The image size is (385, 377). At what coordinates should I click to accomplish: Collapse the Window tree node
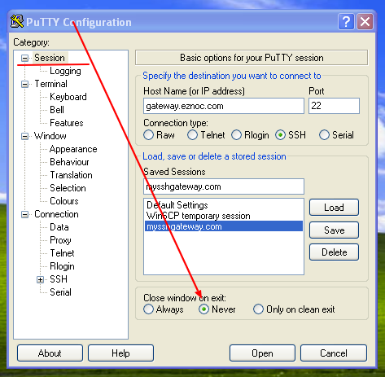(x=24, y=136)
